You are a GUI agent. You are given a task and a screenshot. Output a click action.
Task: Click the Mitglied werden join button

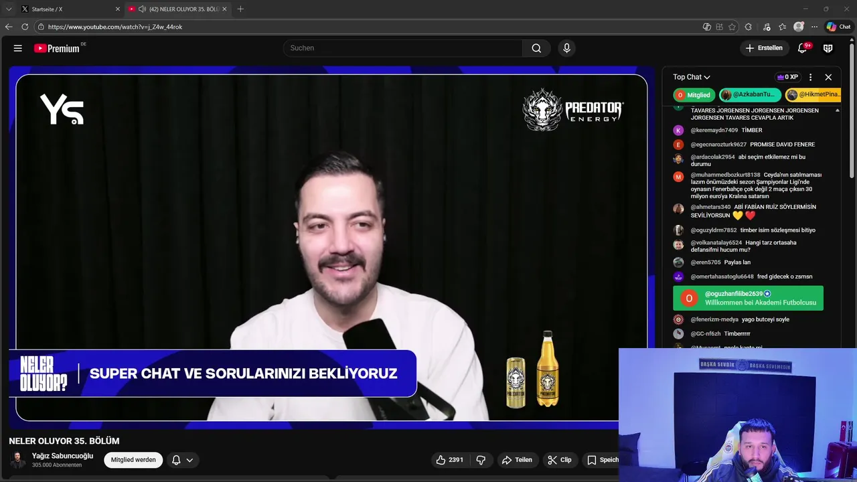click(x=133, y=460)
